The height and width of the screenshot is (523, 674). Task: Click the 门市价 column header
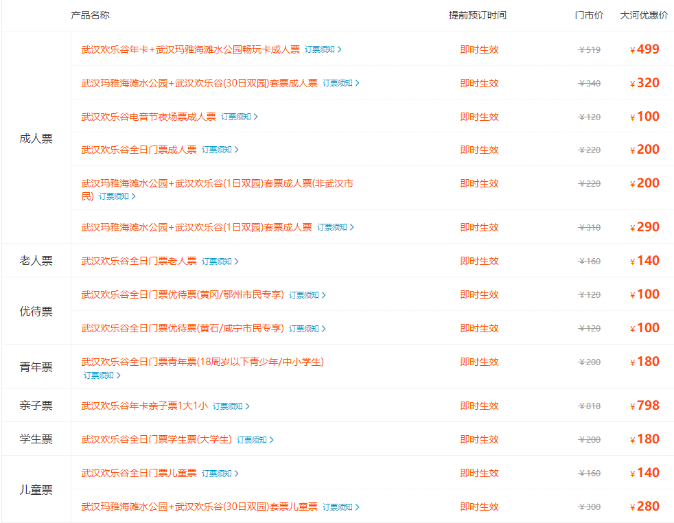point(589,15)
